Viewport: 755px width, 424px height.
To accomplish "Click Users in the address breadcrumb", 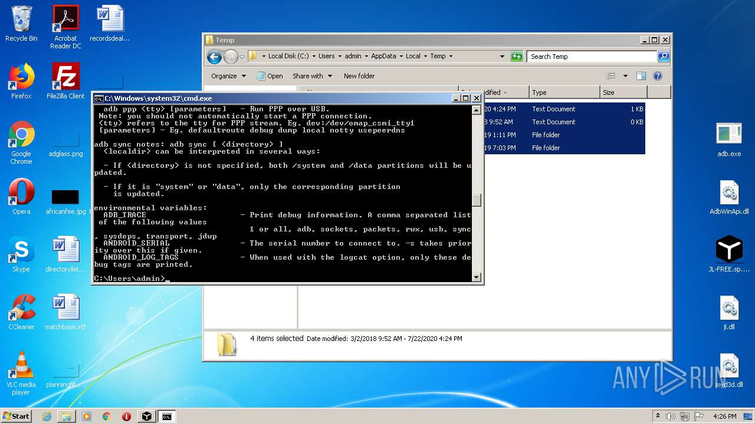I will pyautogui.click(x=326, y=57).
